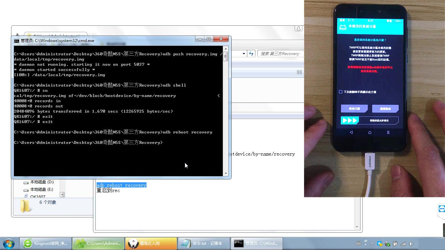Click the user profile icon above Explorer
This screenshot has height=250, width=445.
point(298,29)
